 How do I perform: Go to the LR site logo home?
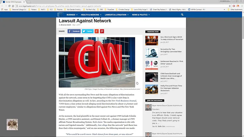tap(60, 15)
